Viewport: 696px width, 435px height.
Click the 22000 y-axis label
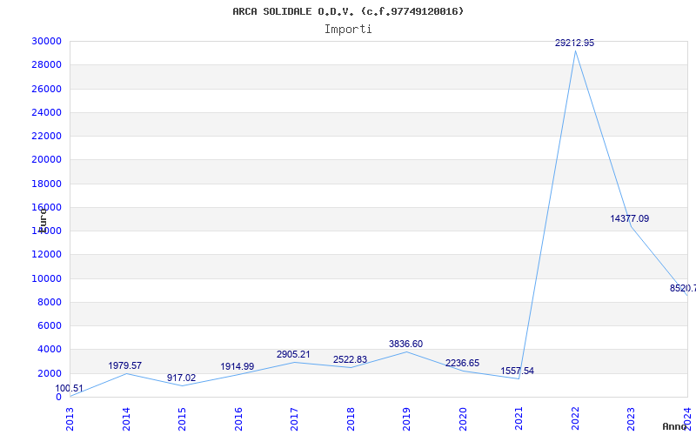click(46, 136)
